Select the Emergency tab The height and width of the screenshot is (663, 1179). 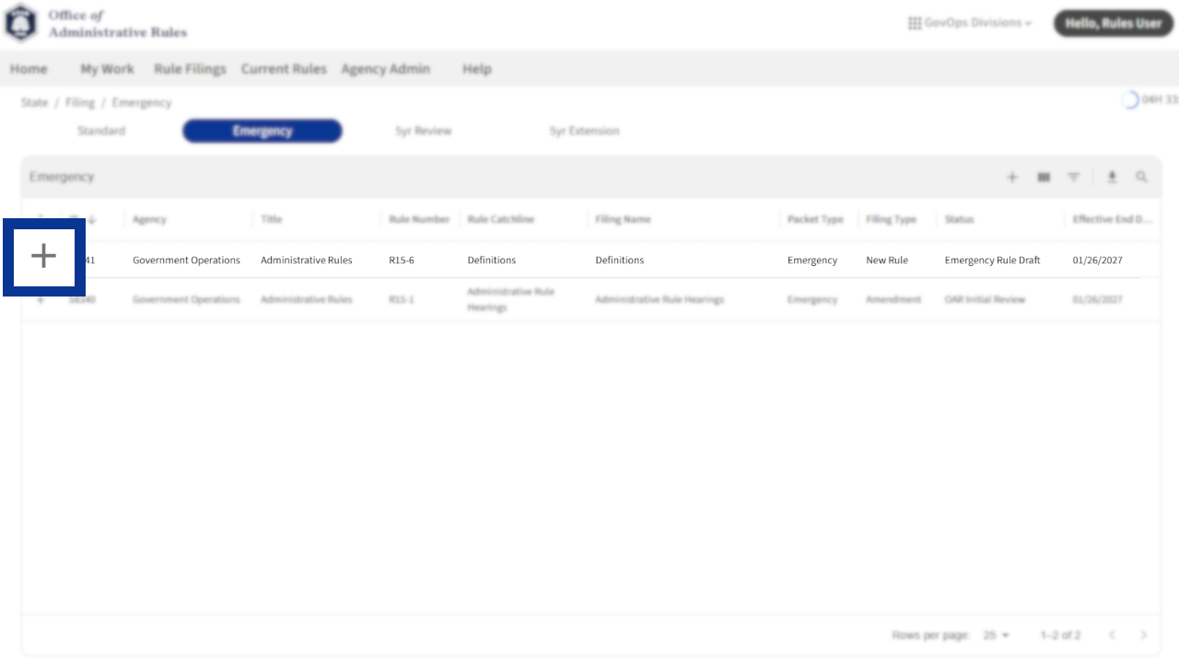click(x=263, y=131)
